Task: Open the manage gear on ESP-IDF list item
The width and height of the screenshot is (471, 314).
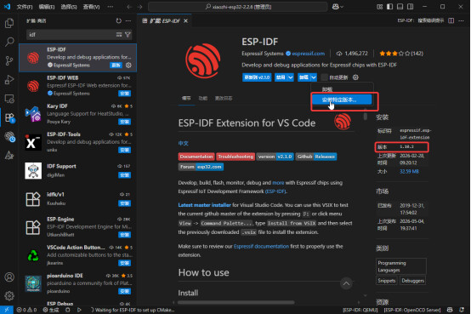Action: (128, 65)
